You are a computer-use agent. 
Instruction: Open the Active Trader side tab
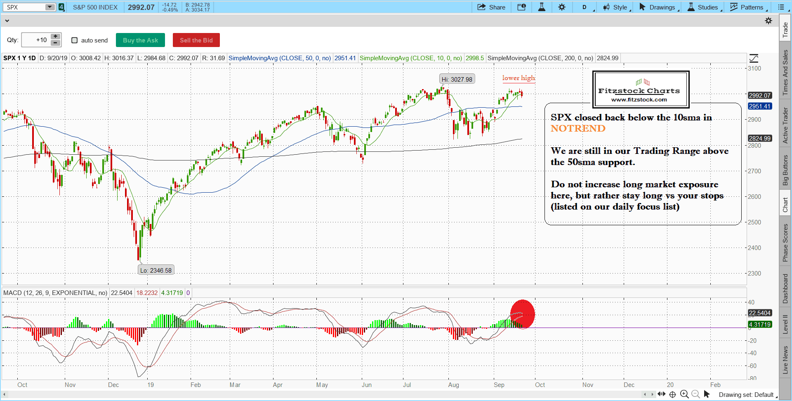click(785, 125)
